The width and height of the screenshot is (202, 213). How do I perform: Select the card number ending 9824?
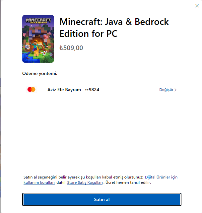pyautogui.click(x=92, y=90)
